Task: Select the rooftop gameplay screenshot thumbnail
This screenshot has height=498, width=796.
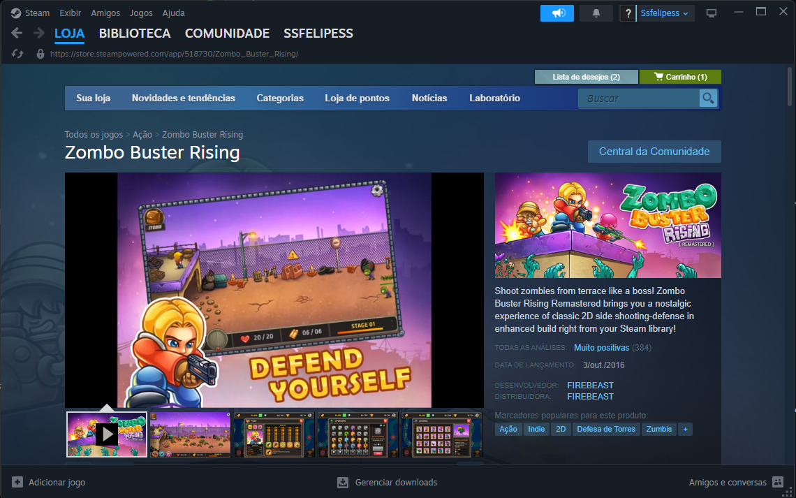Action: click(191, 434)
